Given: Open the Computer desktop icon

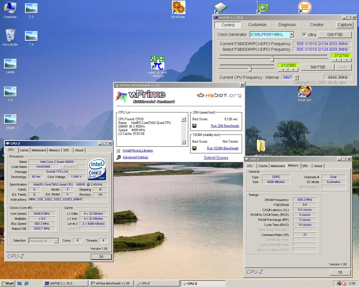Looking at the screenshot, I should [x=10, y=10].
